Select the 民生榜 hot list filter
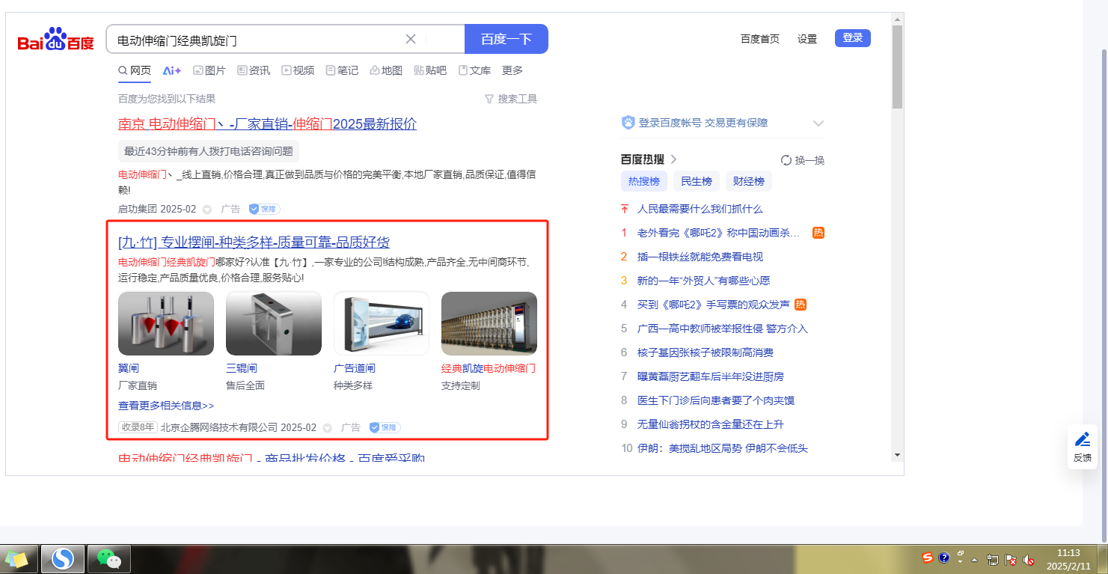Image resolution: width=1108 pixels, height=574 pixels. (696, 181)
